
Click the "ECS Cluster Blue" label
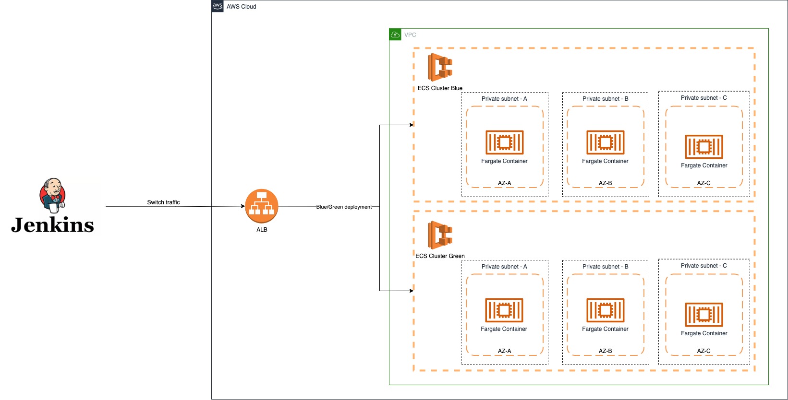pos(440,88)
